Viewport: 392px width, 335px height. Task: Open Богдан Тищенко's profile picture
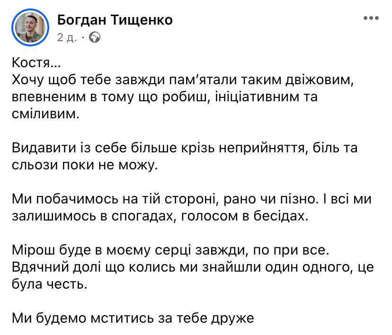pyautogui.click(x=31, y=27)
